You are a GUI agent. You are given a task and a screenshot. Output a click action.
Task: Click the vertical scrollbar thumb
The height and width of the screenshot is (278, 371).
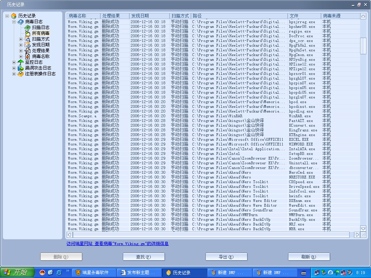coord(363,46)
